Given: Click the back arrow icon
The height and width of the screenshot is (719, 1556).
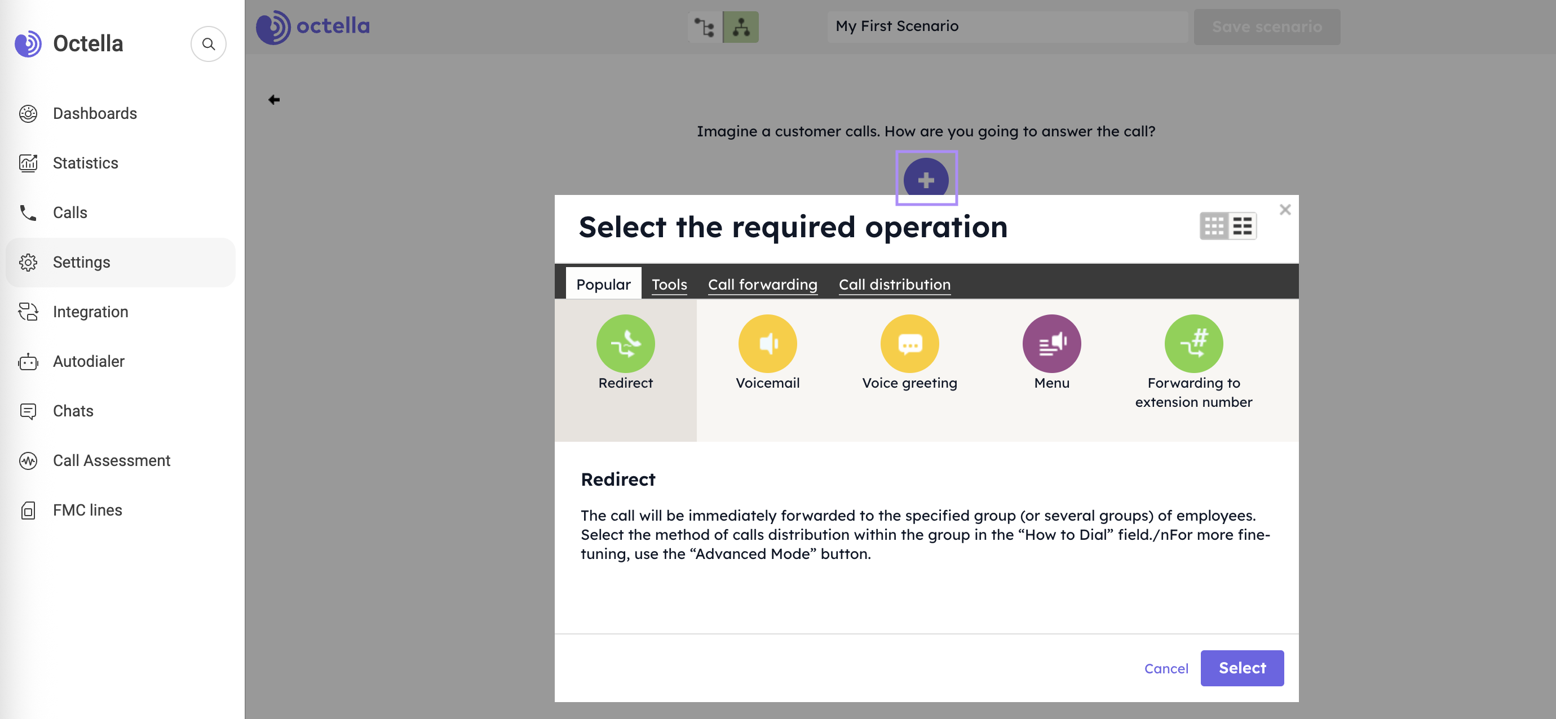Looking at the screenshot, I should point(273,100).
